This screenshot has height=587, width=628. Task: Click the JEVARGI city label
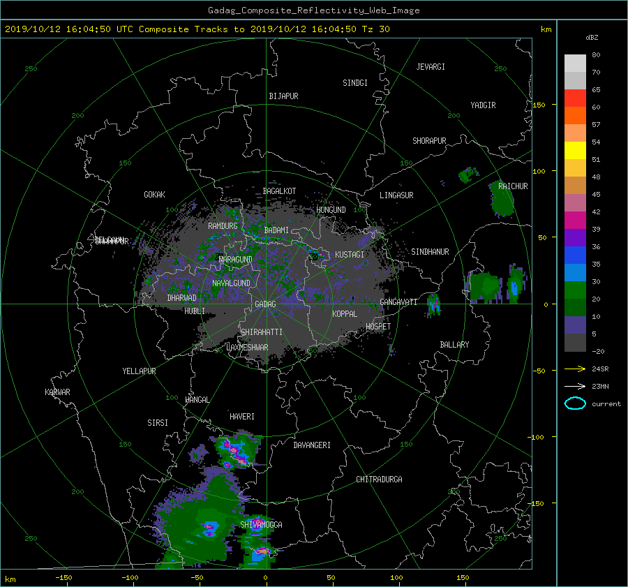[431, 67]
